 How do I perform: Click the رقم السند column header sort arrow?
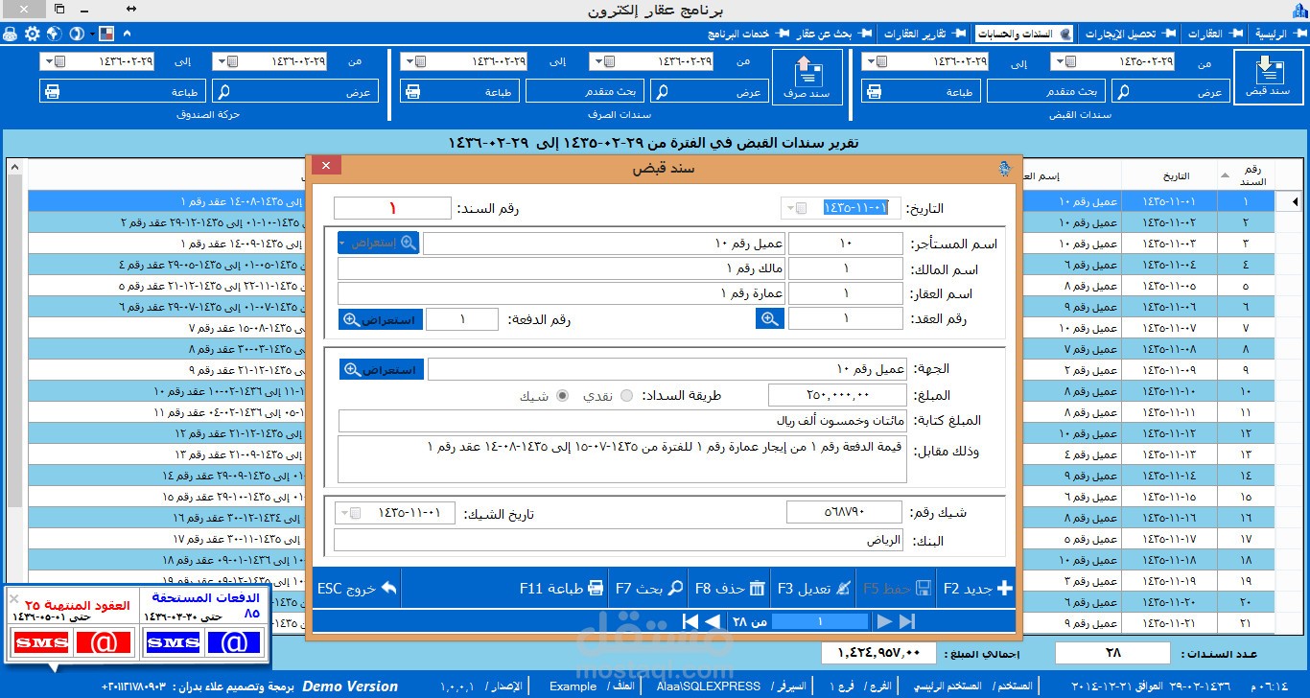[1225, 175]
